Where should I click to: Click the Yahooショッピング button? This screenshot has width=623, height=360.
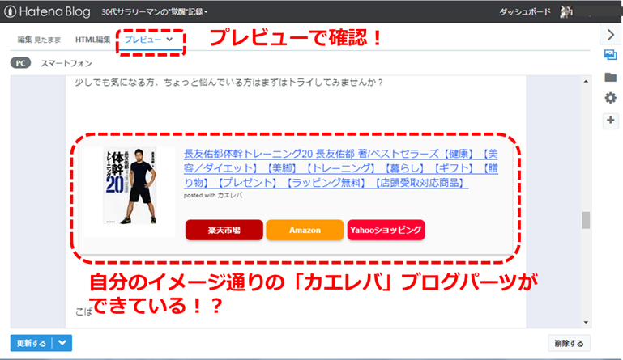coord(386,230)
